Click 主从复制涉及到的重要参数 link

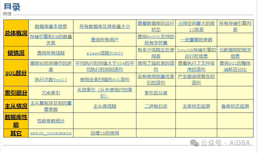[51, 106]
